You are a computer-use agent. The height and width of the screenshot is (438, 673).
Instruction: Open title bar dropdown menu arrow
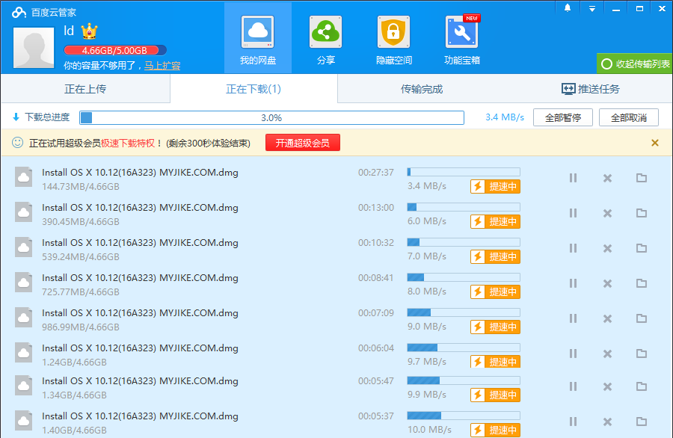click(591, 8)
